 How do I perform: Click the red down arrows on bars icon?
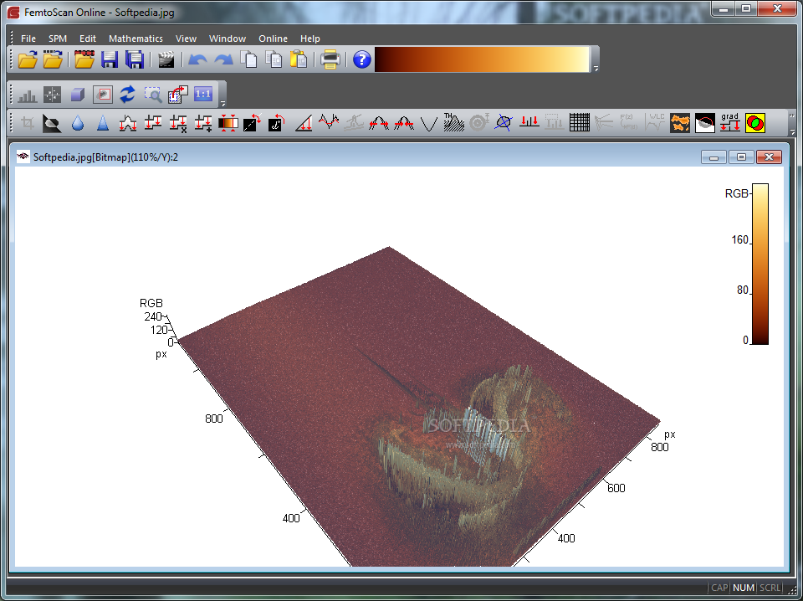pos(529,122)
